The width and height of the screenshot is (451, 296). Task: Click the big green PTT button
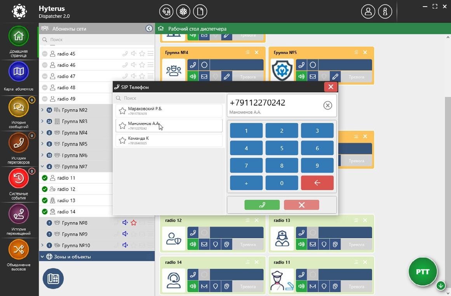point(423,272)
